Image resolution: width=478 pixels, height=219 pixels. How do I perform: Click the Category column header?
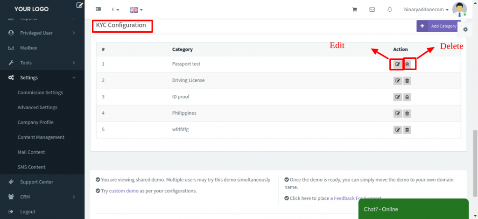coord(183,49)
